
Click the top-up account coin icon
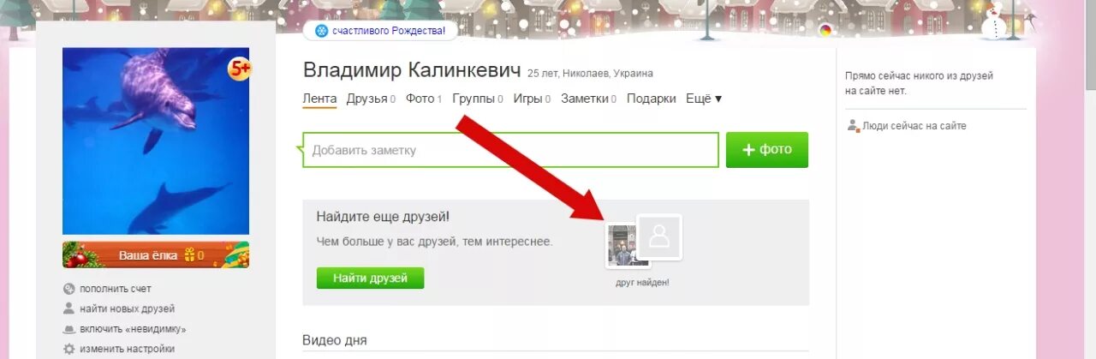[x=68, y=289]
